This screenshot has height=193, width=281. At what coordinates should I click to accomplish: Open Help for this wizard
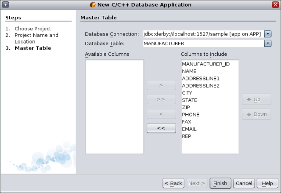(267, 183)
